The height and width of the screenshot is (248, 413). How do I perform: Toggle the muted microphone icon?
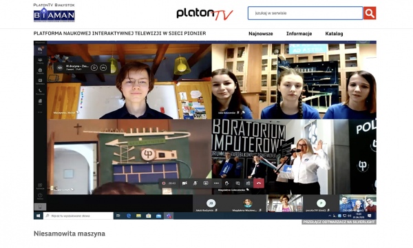coord(195,183)
